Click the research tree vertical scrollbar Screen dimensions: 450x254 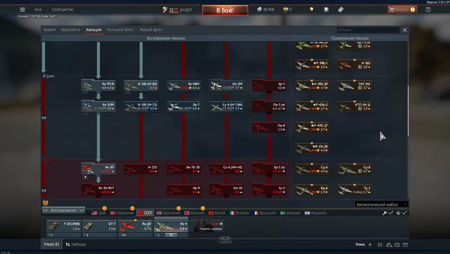[408, 111]
